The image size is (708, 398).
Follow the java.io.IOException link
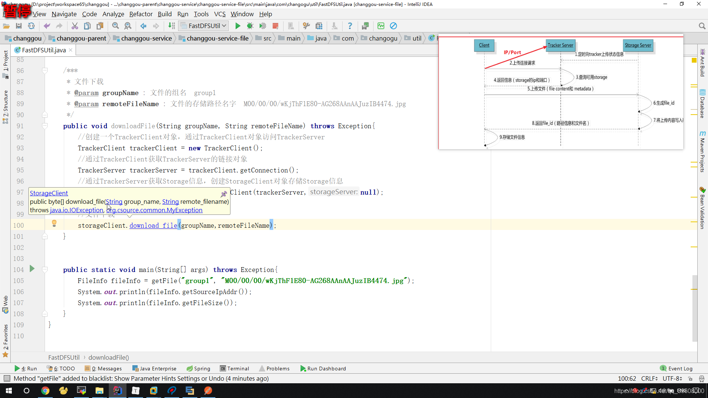[x=76, y=210]
